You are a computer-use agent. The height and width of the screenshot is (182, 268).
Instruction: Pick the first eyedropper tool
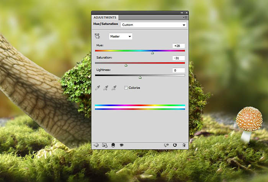[x=98, y=88]
